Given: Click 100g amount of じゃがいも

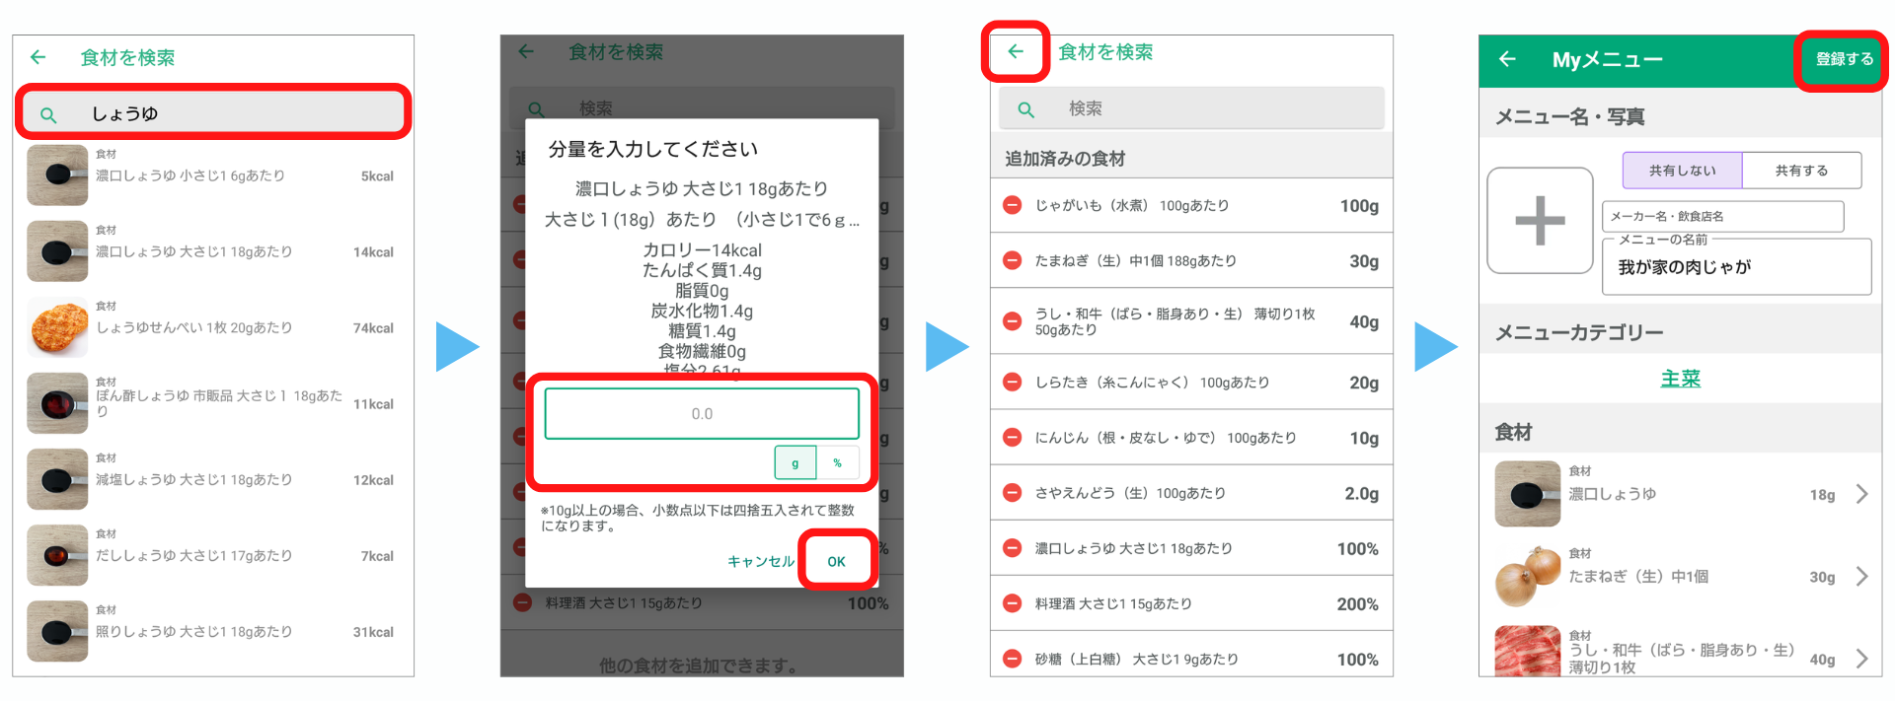Looking at the screenshot, I should tap(1359, 205).
